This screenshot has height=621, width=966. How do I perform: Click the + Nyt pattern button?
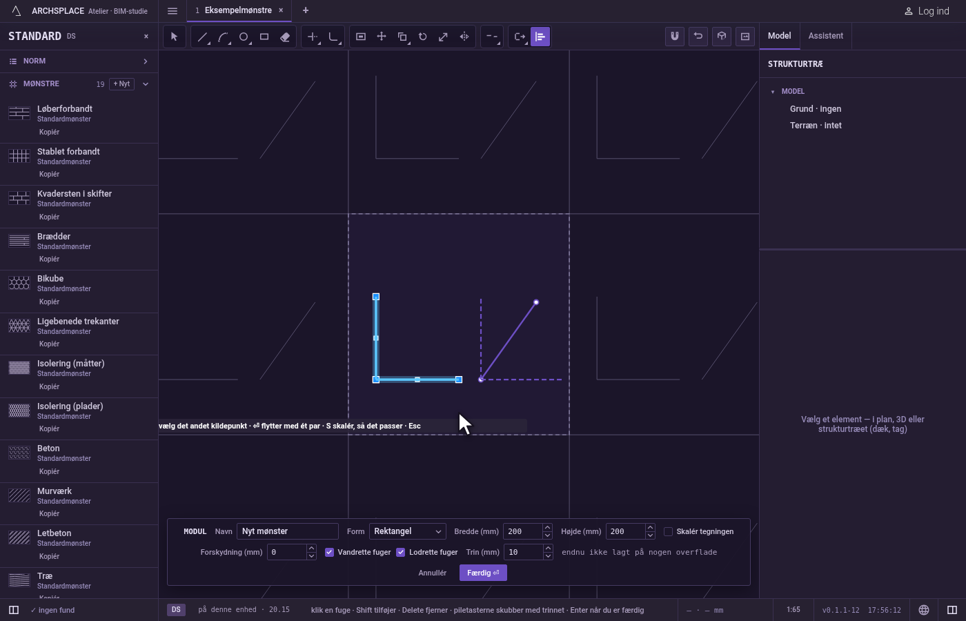(x=121, y=84)
